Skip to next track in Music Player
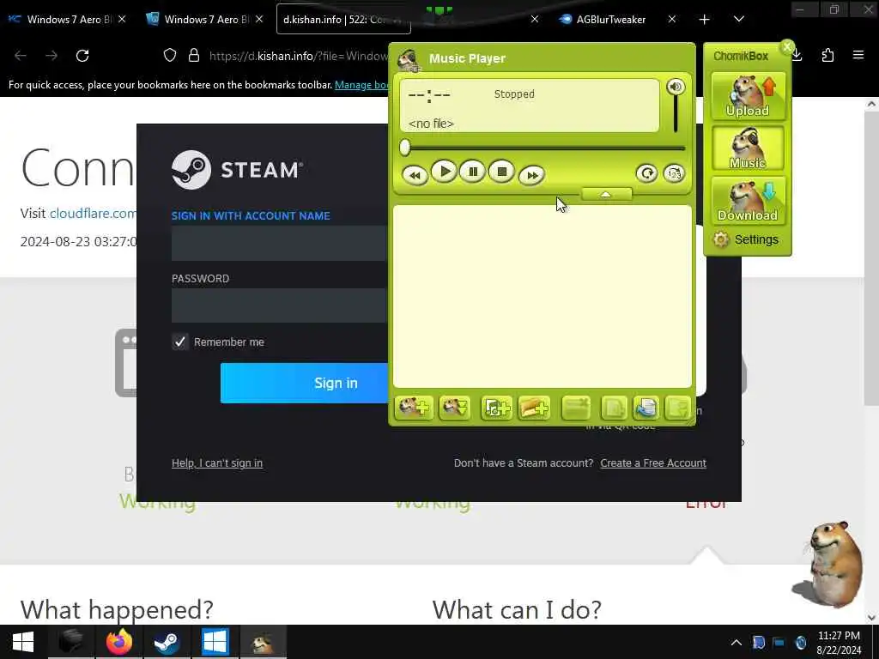The width and height of the screenshot is (879, 659). click(x=531, y=175)
